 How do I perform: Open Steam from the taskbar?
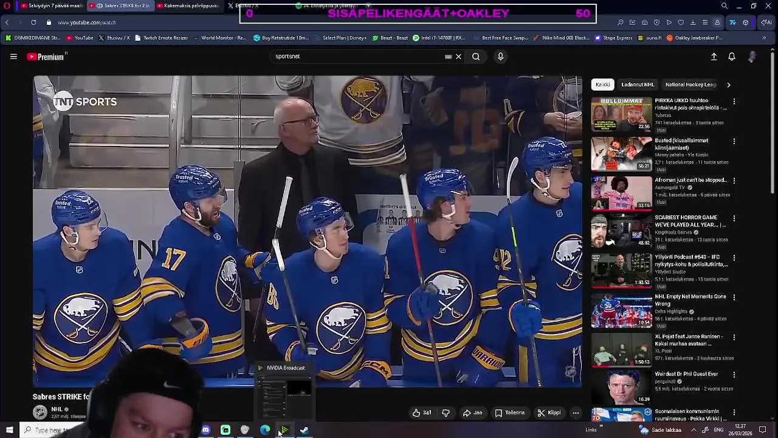(305, 430)
